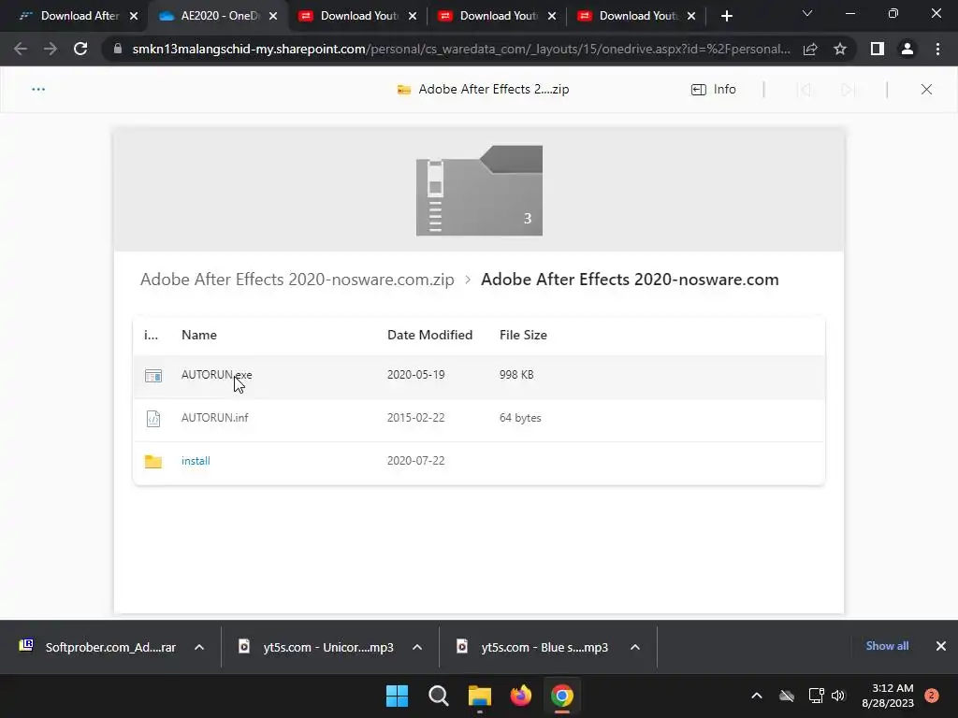Open the clock showing 3:12 AM
The width and height of the screenshot is (958, 718).
[x=888, y=696]
